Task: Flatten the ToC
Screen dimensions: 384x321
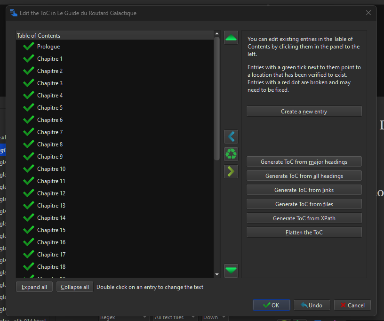Action: [304, 233]
